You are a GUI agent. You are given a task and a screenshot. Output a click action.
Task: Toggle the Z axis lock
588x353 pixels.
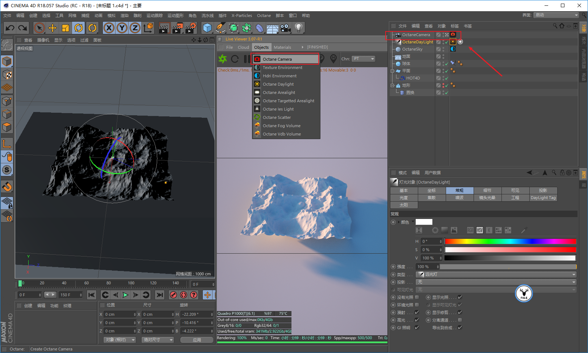(135, 28)
